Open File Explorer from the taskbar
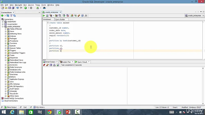Screen dimensions: 205x115 21,112
